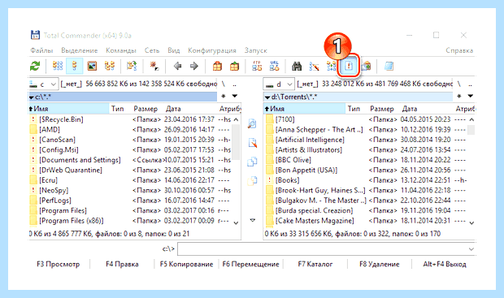Click the F5 Копирование button
This screenshot has height=298, width=504.
click(x=186, y=264)
